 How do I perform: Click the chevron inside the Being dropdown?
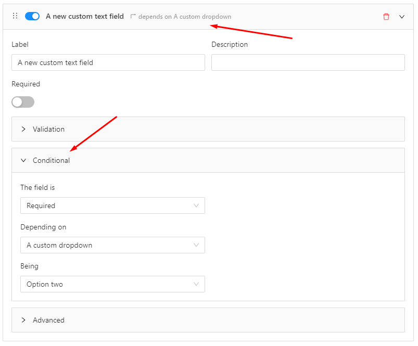(197, 284)
